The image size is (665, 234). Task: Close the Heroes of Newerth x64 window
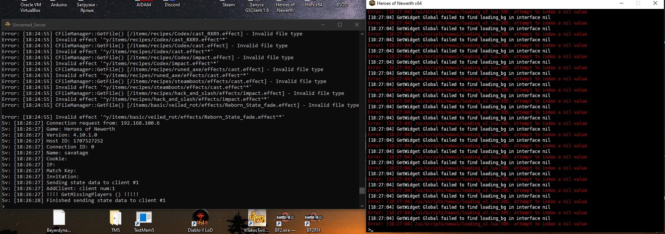click(x=655, y=3)
